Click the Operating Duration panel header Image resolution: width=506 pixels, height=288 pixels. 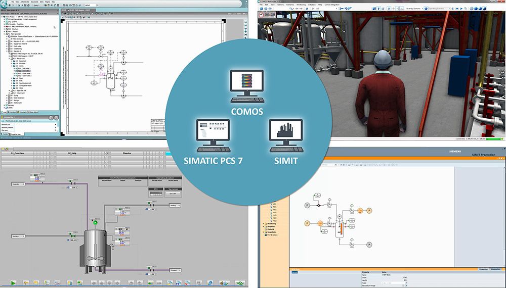[165, 178]
